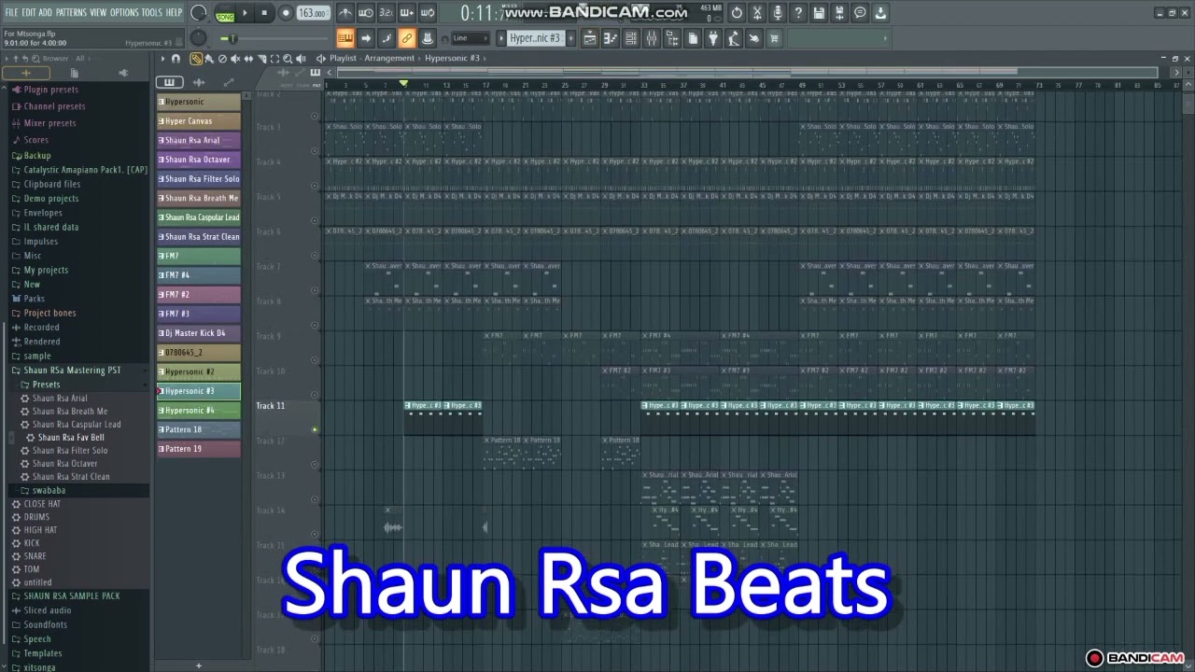This screenshot has width=1195, height=672.
Task: Toggle the metronome
Action: [345, 13]
